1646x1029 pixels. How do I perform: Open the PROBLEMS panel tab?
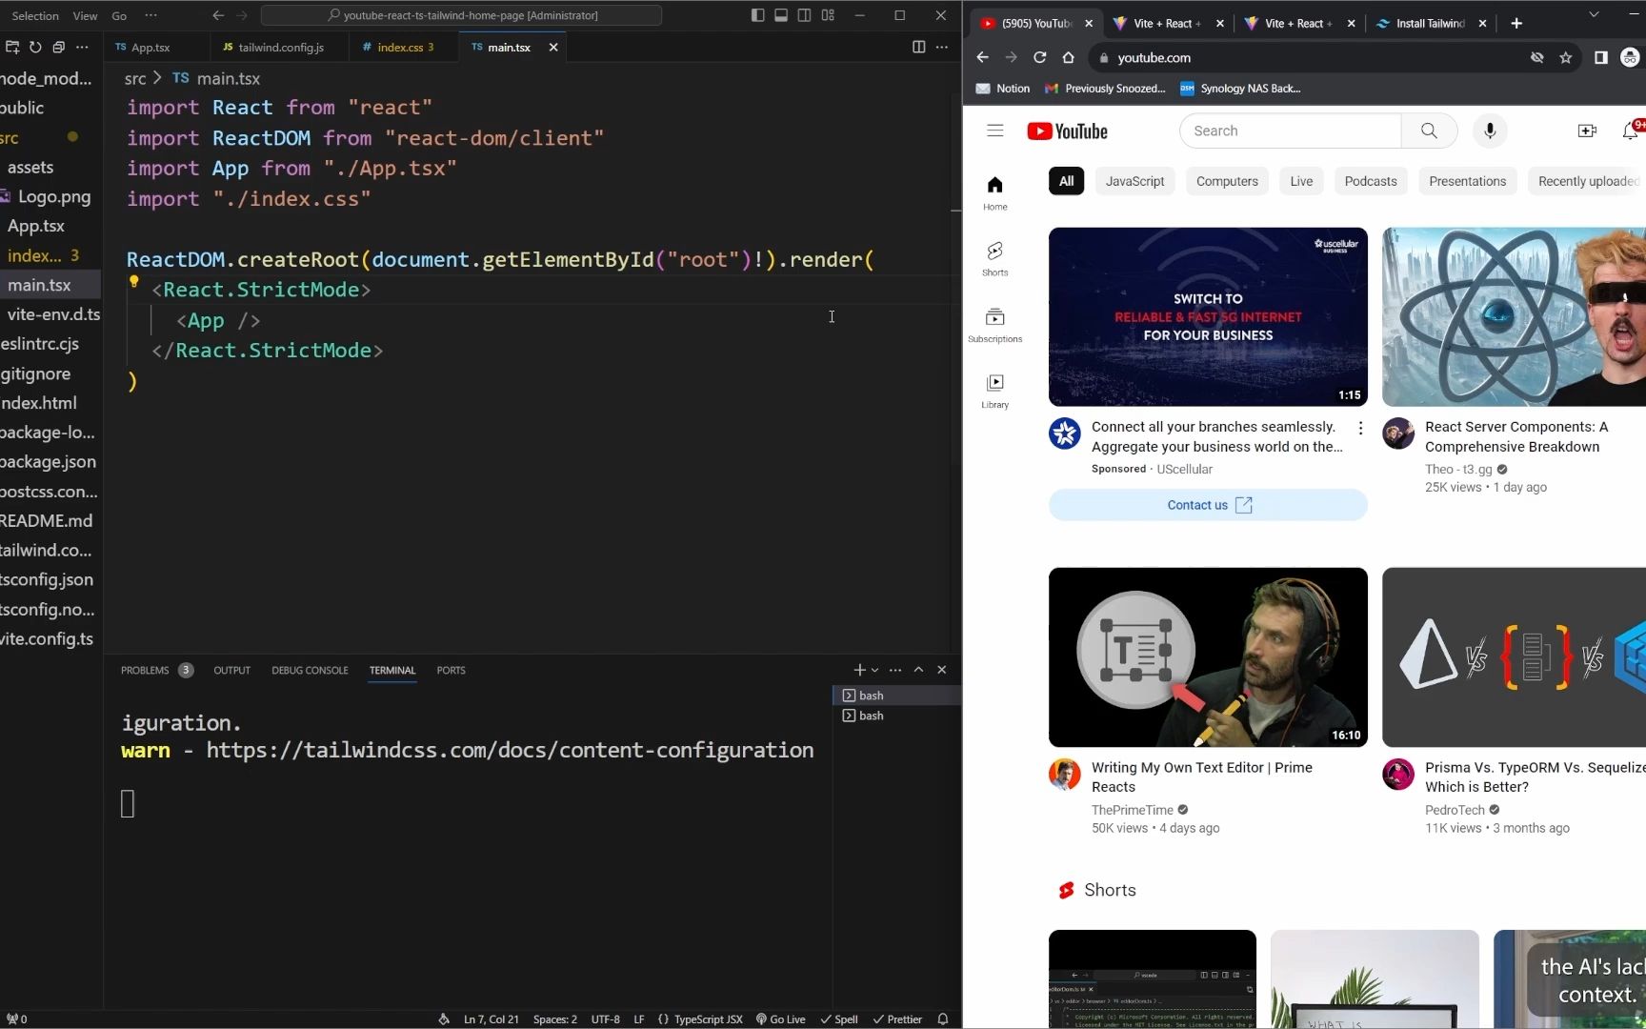coord(156,670)
